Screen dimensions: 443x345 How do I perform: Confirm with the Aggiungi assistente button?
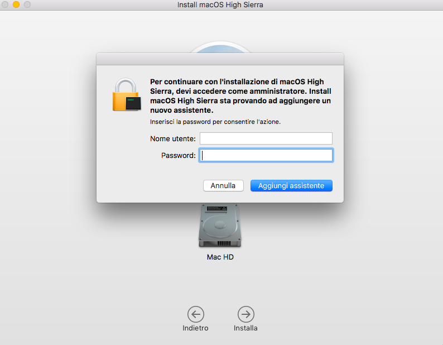point(291,186)
